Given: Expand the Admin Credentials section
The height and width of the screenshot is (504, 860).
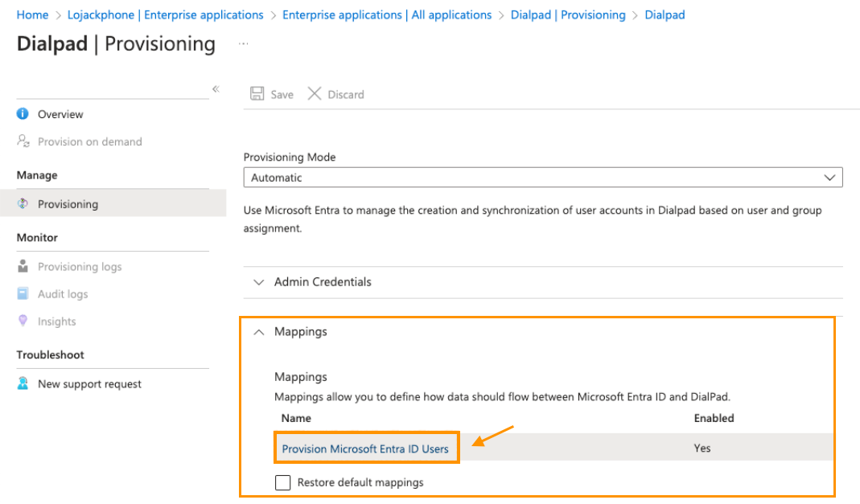Looking at the screenshot, I should pos(259,282).
